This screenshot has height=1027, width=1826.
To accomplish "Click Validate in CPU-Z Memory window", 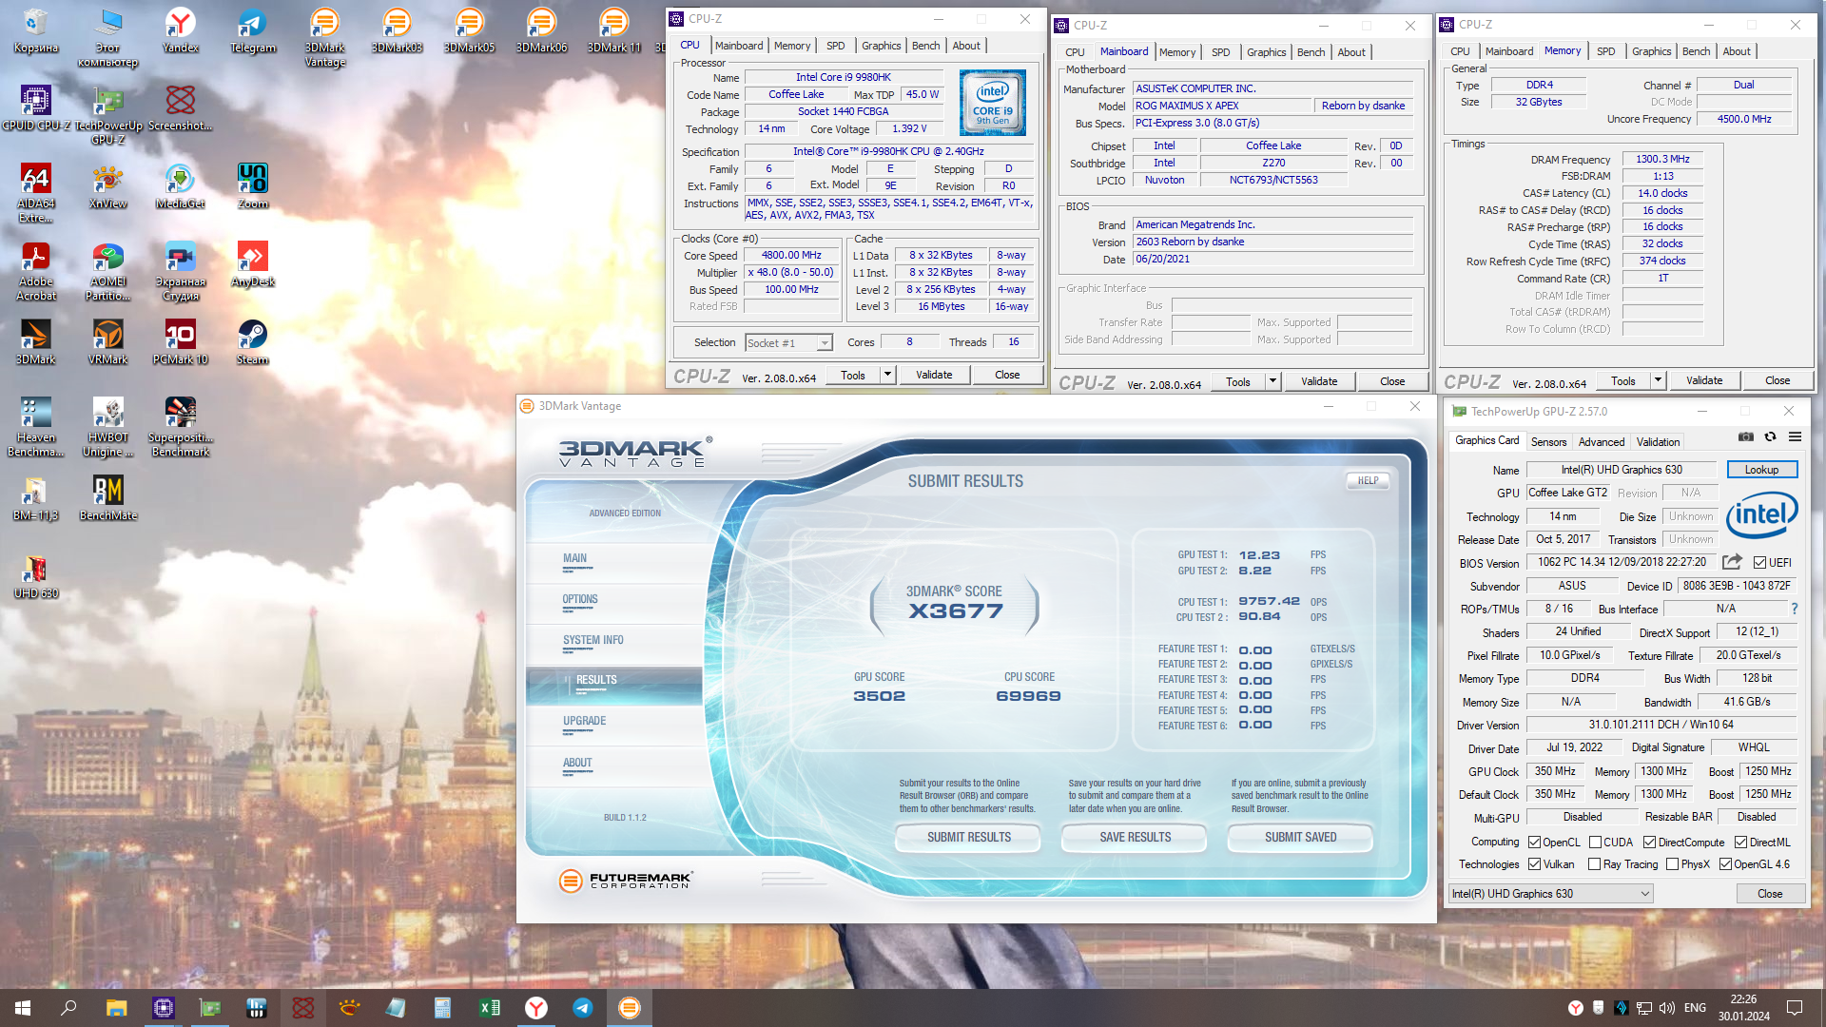I will 1704,380.
